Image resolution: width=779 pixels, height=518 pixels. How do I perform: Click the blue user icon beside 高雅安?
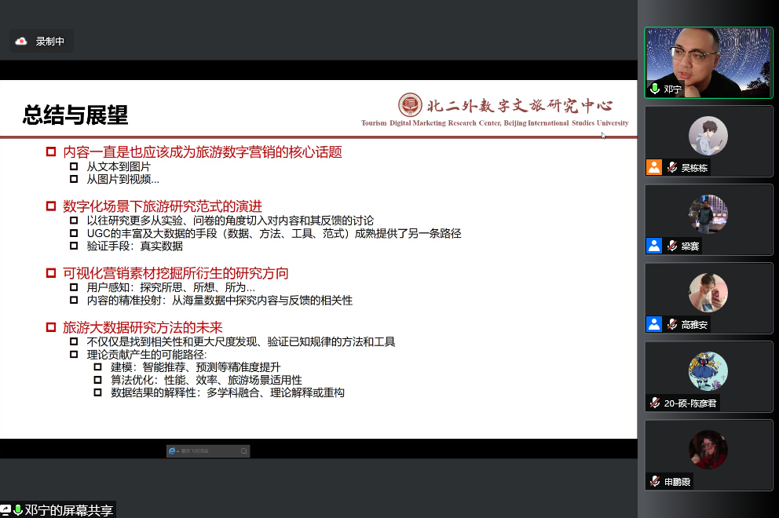click(654, 324)
